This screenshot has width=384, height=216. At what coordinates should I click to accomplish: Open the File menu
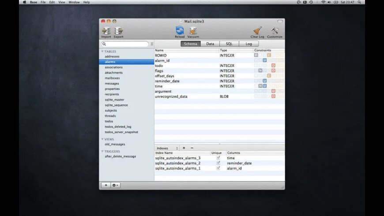43,2
